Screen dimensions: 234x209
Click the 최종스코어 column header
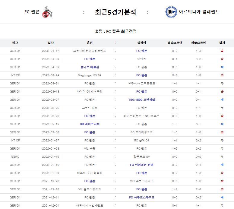pos(198,43)
